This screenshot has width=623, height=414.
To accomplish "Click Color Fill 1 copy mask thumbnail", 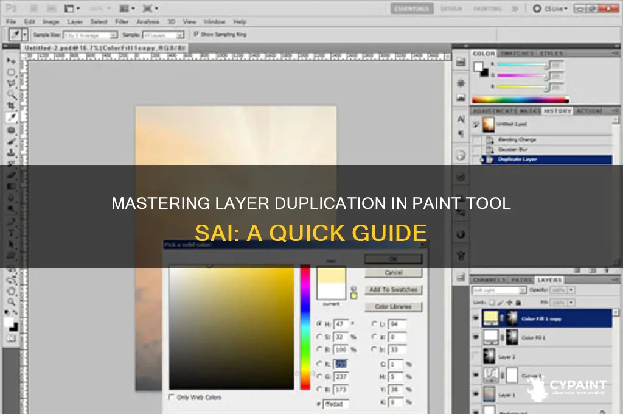I will click(x=512, y=318).
